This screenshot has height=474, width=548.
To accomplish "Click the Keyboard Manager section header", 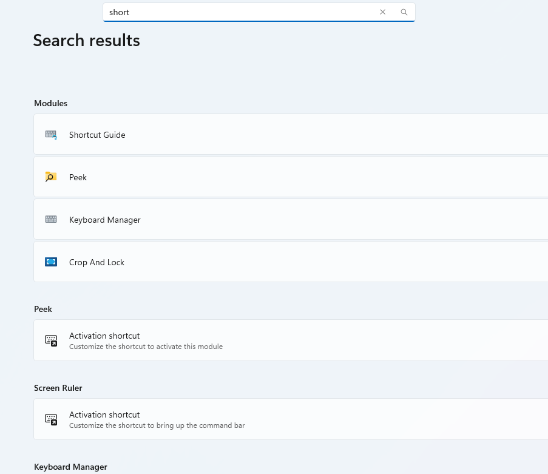I will point(70,467).
